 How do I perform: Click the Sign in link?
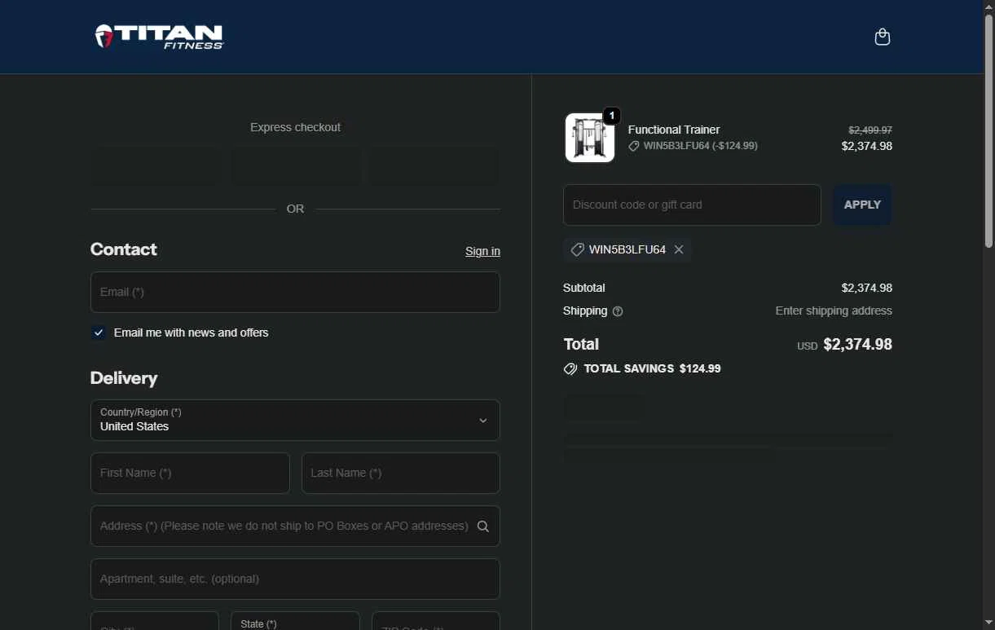[482, 251]
